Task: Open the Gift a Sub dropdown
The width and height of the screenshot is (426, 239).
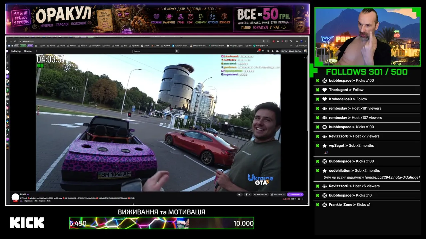Action: click(278, 195)
